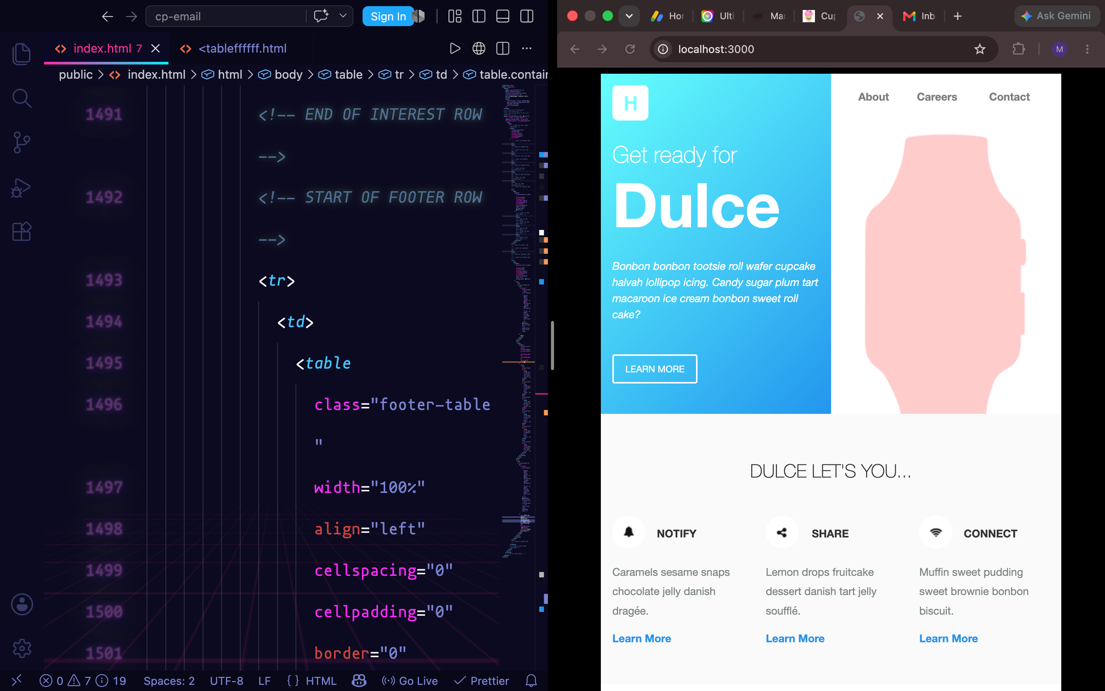Image resolution: width=1105 pixels, height=691 pixels.
Task: Open the chat icon in title bar
Action: click(322, 16)
